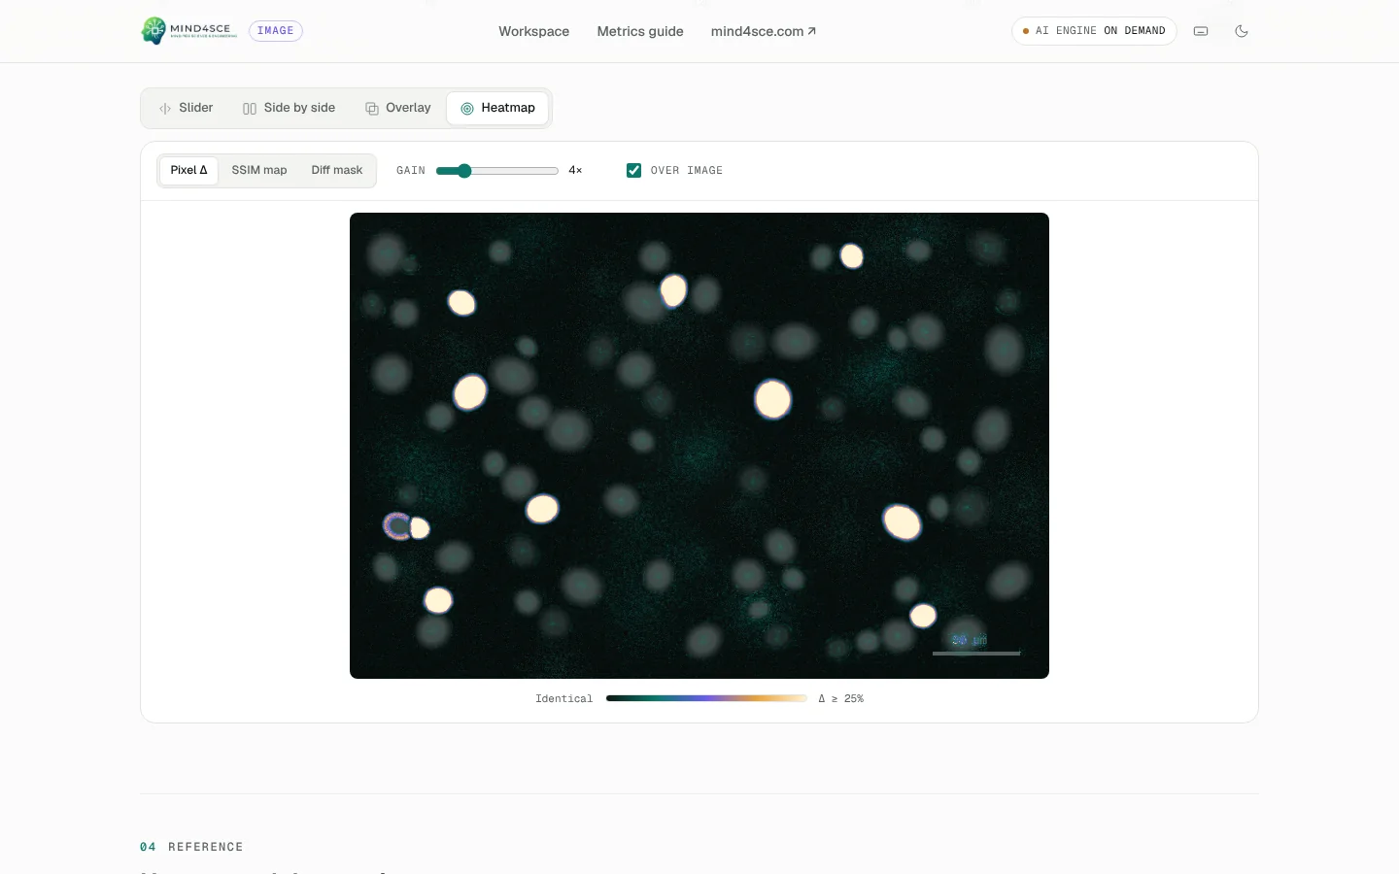1399x874 pixels.
Task: Click the '4×' gain value
Action: [575, 171]
